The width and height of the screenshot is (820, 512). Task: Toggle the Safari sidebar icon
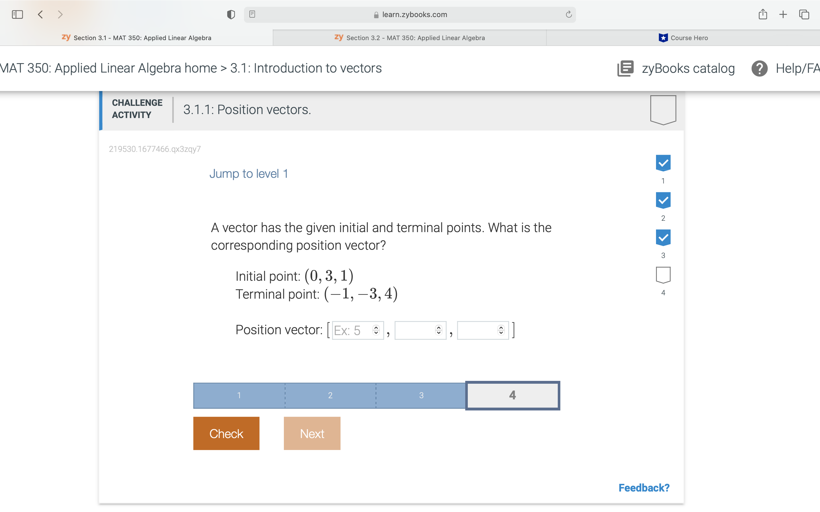[x=17, y=14]
